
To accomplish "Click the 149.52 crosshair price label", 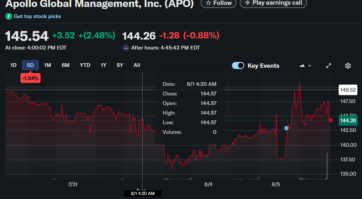I will (348, 90).
